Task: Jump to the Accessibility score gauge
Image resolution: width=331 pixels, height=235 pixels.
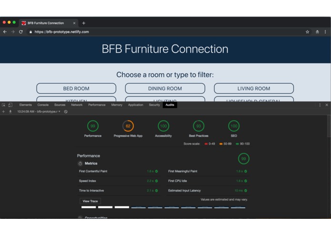Action: 163,126
